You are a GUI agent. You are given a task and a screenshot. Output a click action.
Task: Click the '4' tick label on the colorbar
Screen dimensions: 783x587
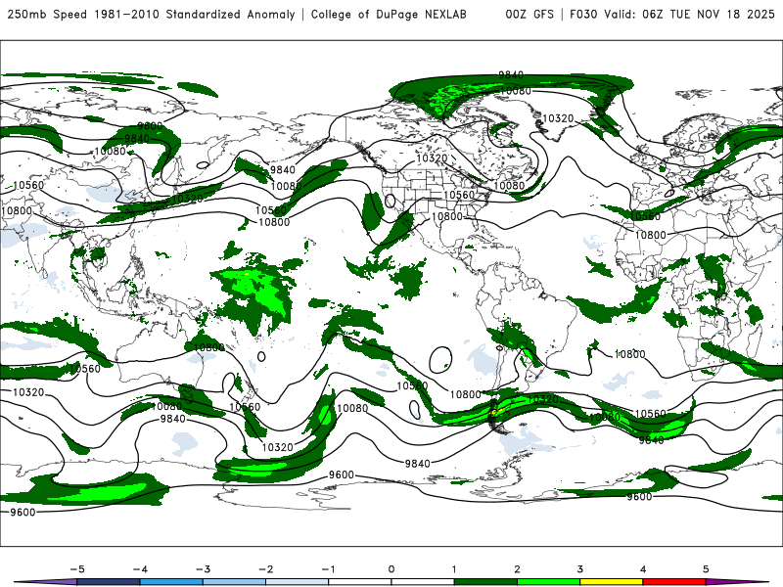(643, 569)
